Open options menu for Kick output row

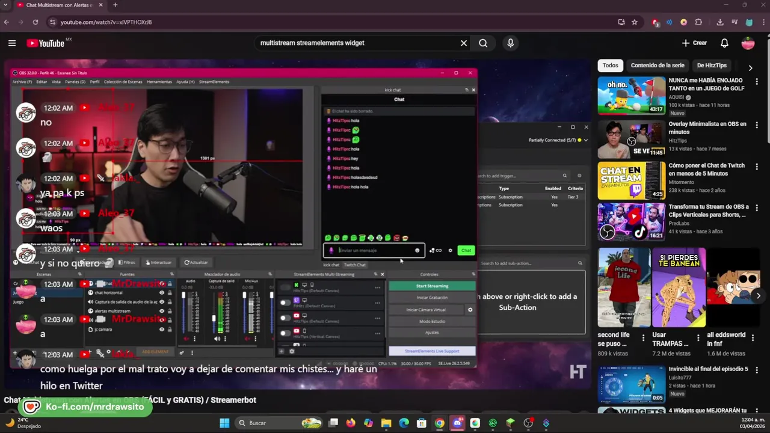coord(377,287)
